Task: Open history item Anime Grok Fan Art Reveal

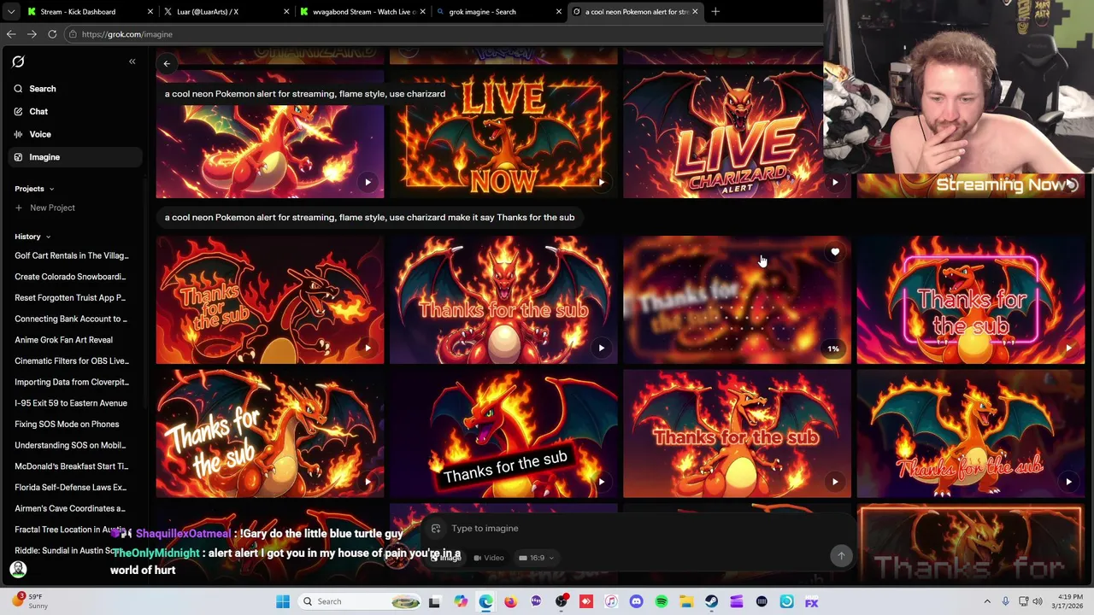Action: coord(63,340)
